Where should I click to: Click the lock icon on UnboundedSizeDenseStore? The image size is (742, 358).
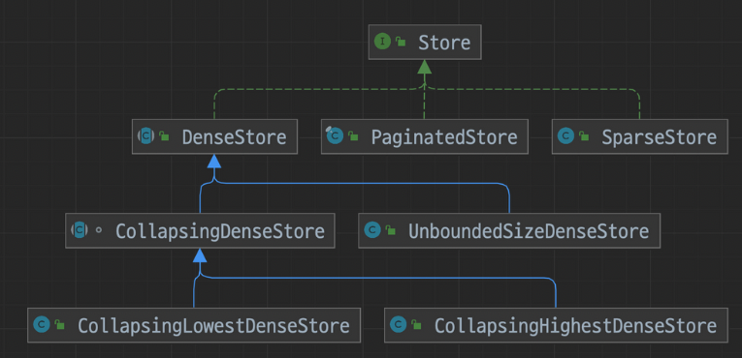click(x=391, y=230)
